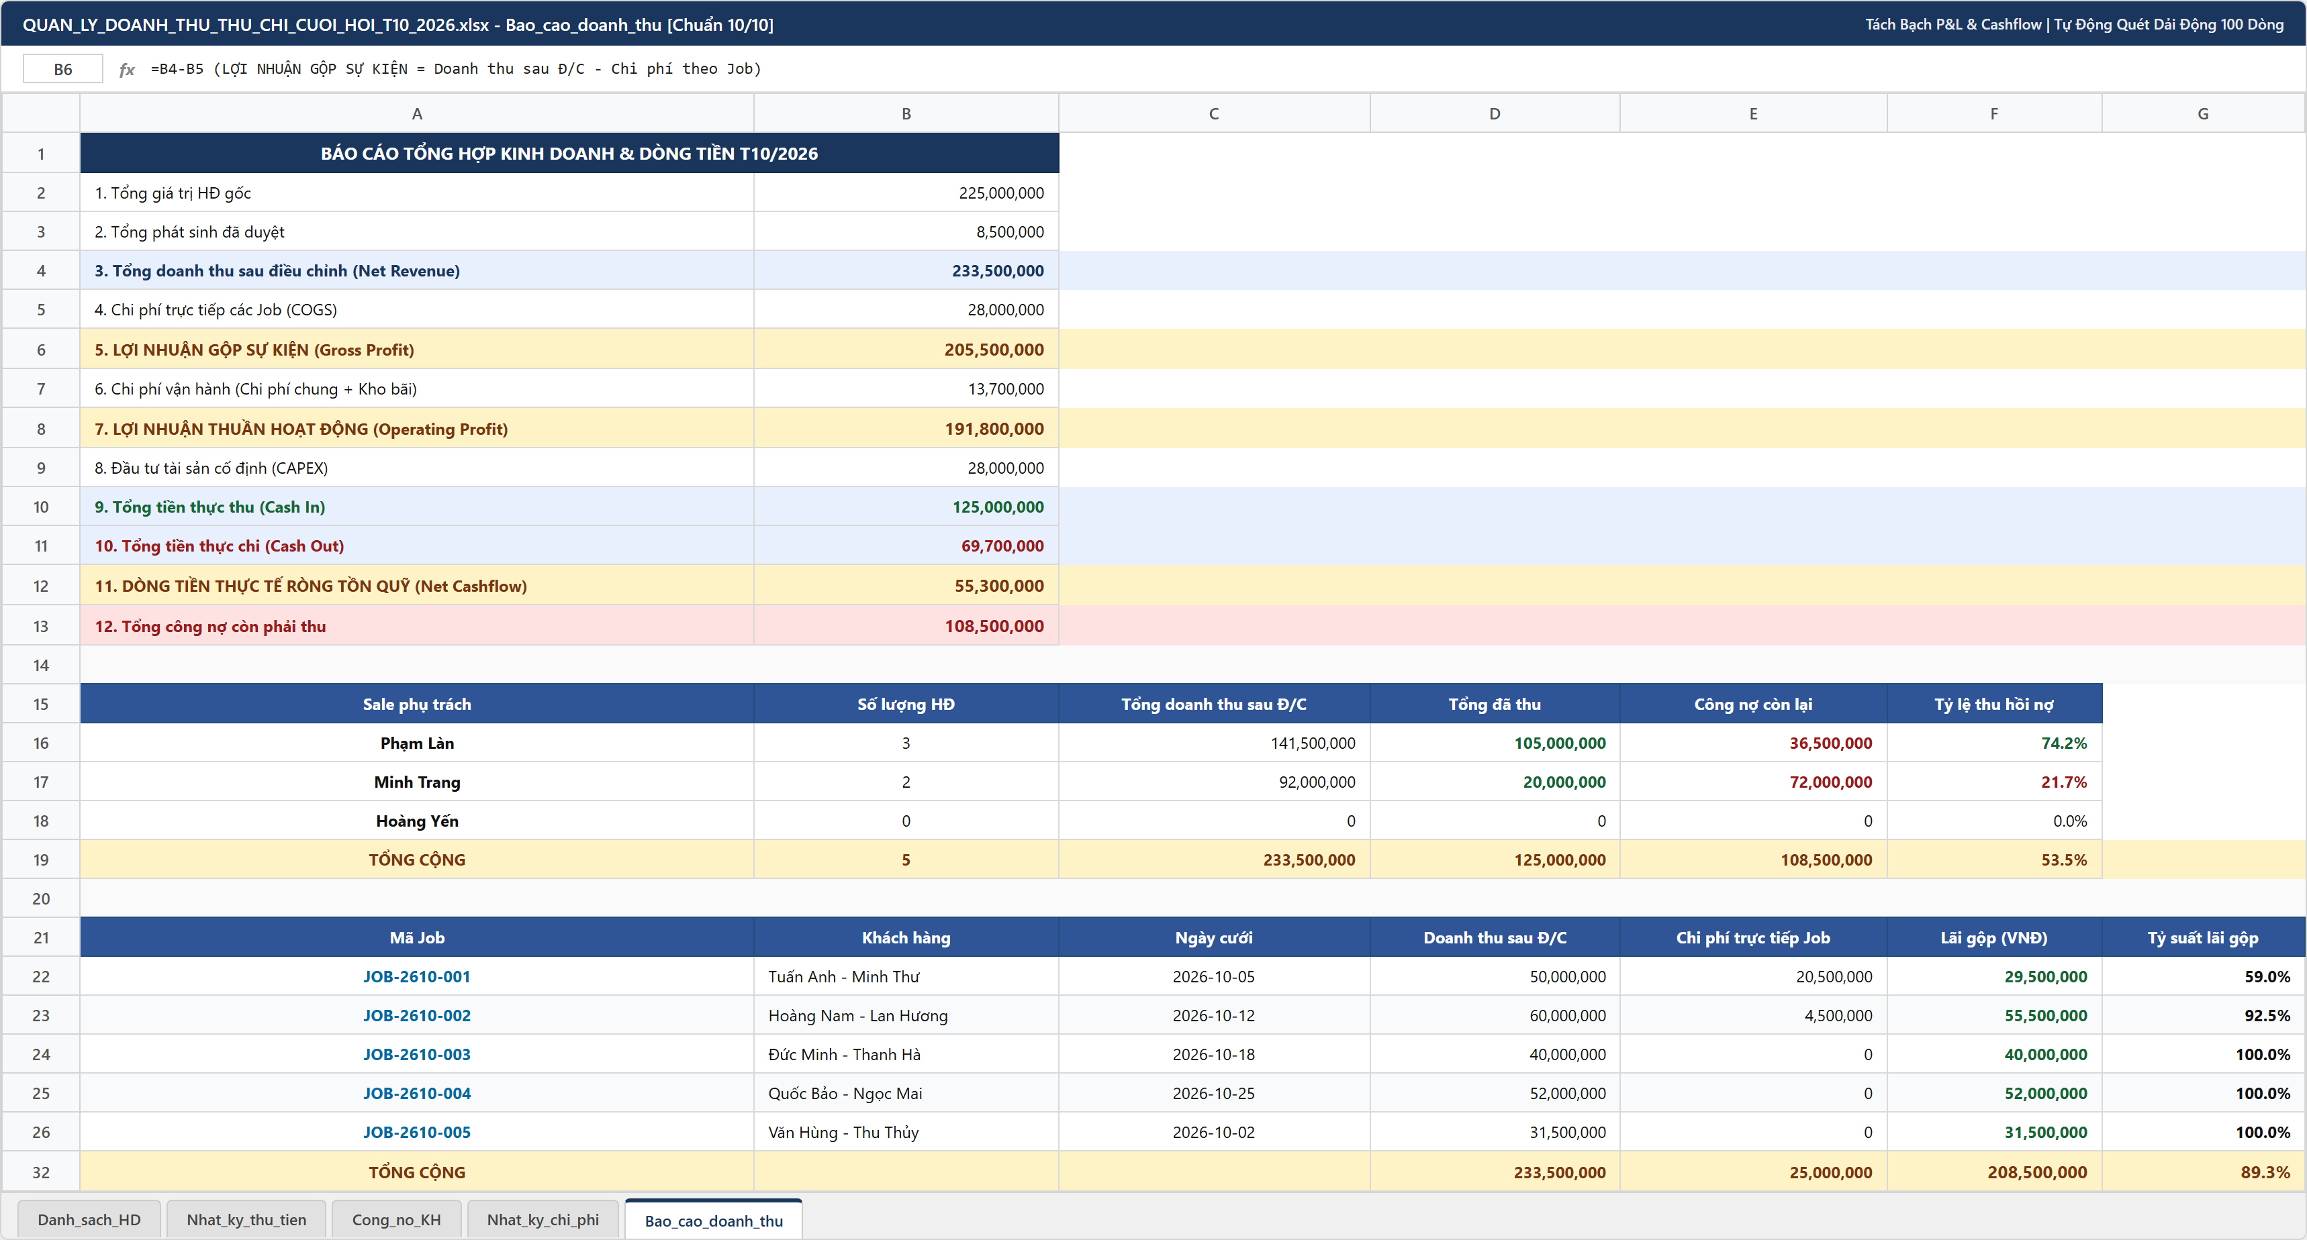Screen dimensions: 2307x1240
Task: Click the 'Khách hàng' header cell
Action: pos(906,937)
